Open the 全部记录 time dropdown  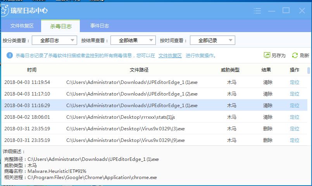pyautogui.click(x=212, y=40)
